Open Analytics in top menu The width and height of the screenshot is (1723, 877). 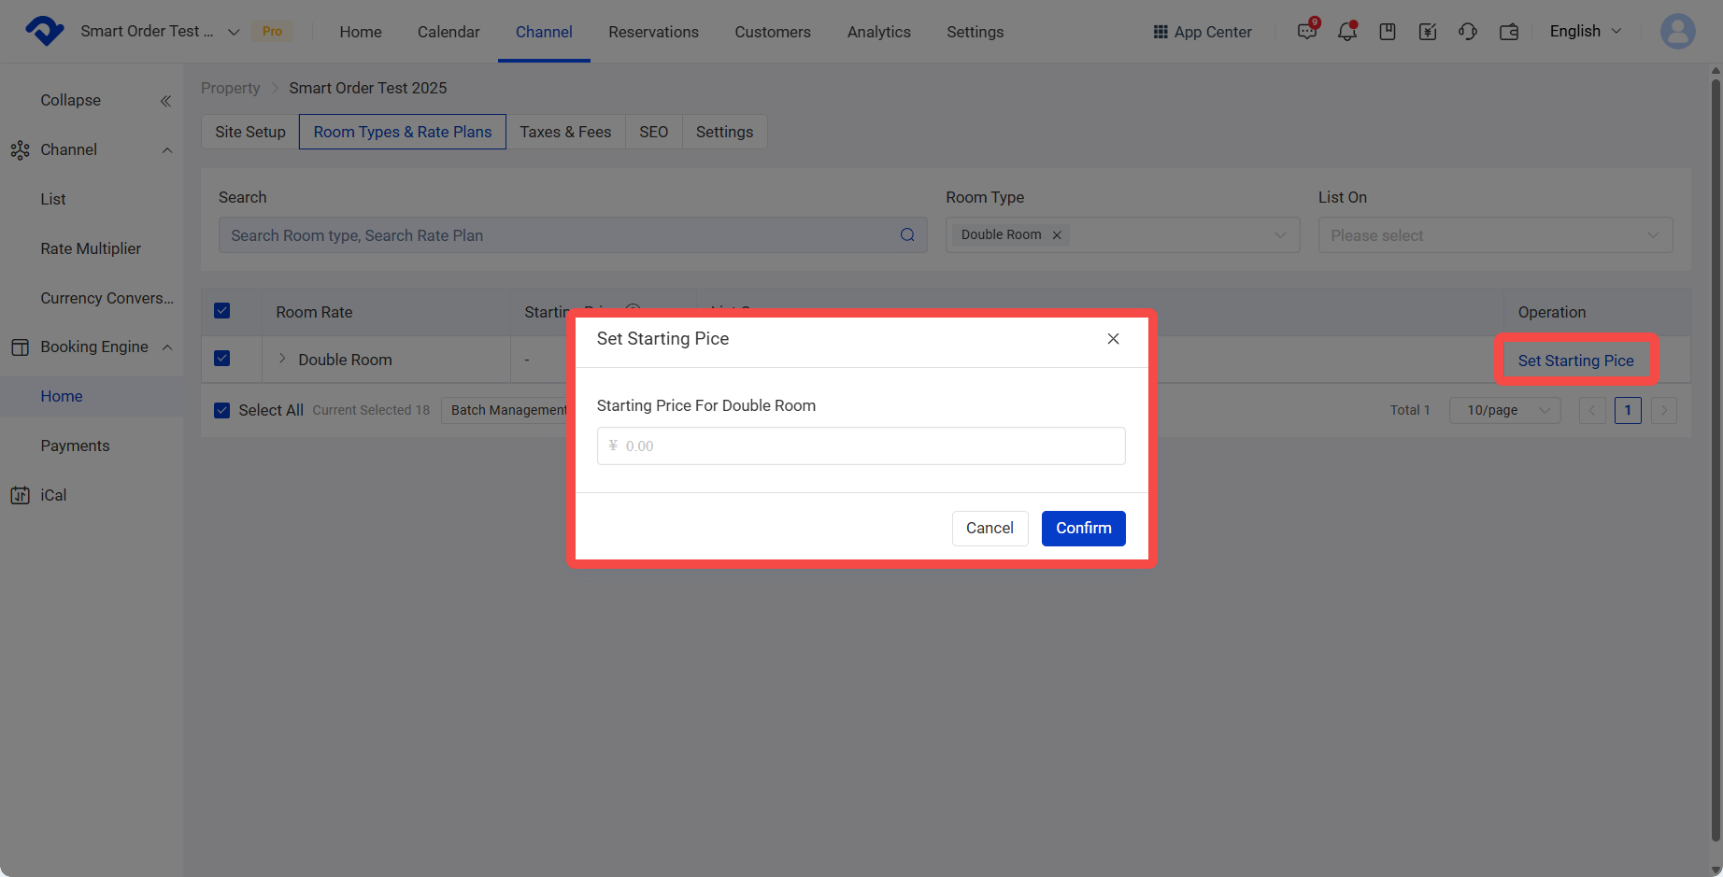[x=879, y=32]
